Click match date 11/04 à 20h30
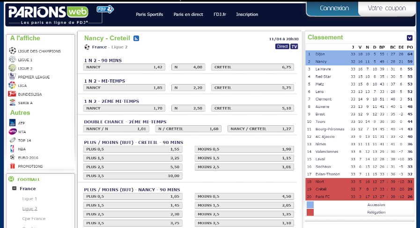This screenshot has height=228, width=420. 284,39
